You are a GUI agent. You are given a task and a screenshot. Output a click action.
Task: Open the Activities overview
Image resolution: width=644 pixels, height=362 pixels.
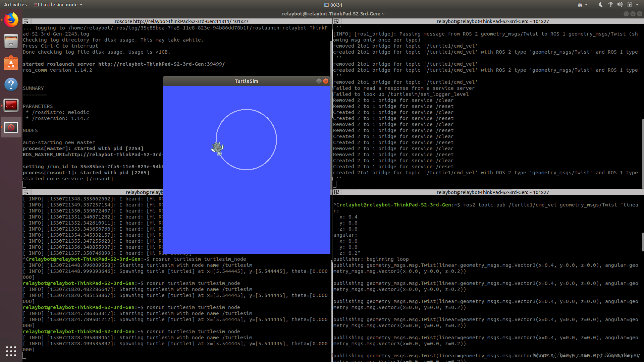click(15, 5)
